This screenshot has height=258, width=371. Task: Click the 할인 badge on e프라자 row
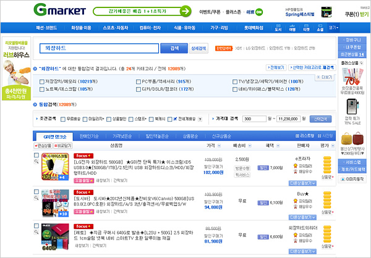point(263,168)
